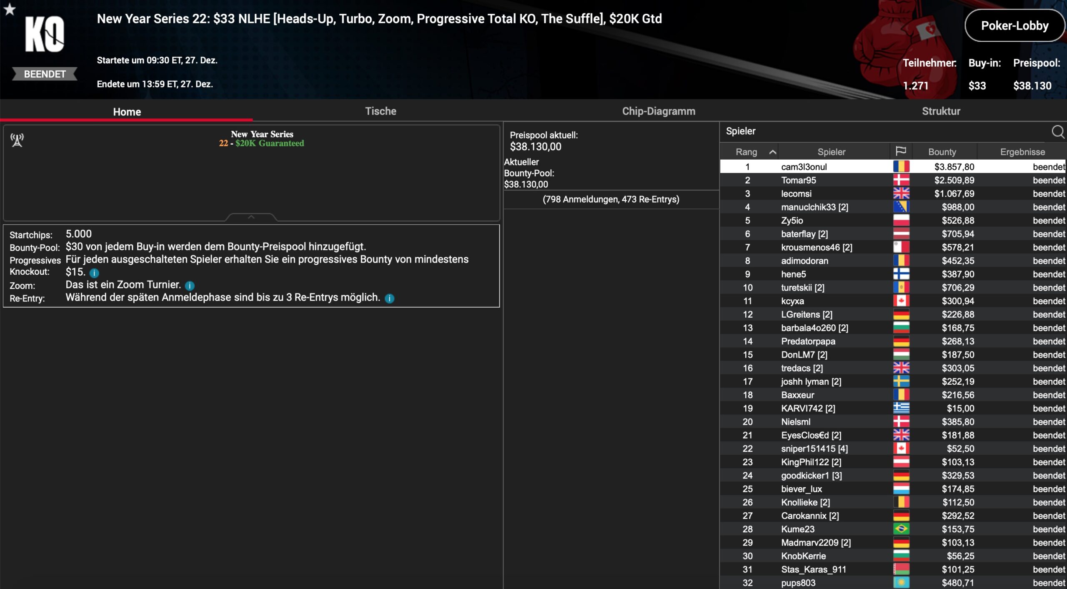Collapse the New Year Series banner panel
The image size is (1067, 589).
251,217
